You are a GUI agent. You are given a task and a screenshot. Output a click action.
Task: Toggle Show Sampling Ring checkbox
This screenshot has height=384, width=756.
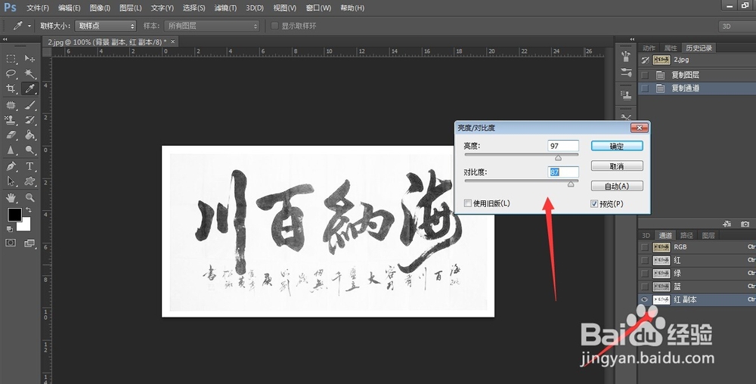275,26
